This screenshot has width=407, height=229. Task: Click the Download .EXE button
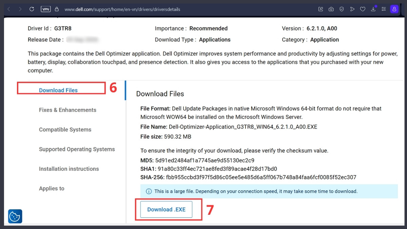point(166,210)
